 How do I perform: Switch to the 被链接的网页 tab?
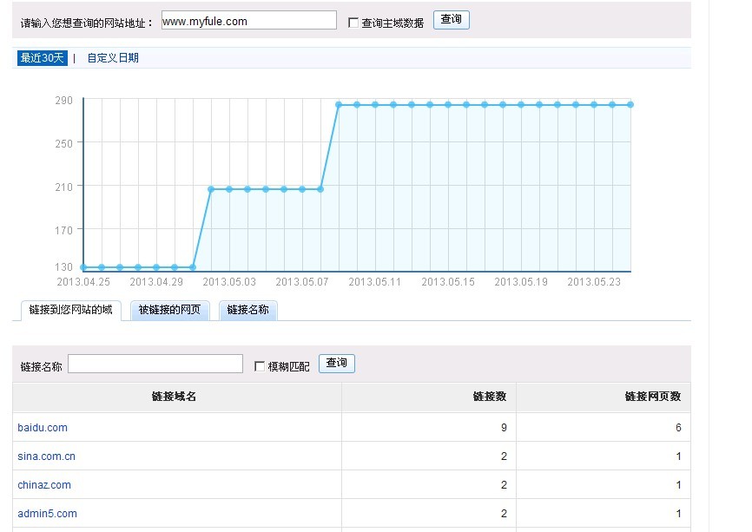pos(170,310)
